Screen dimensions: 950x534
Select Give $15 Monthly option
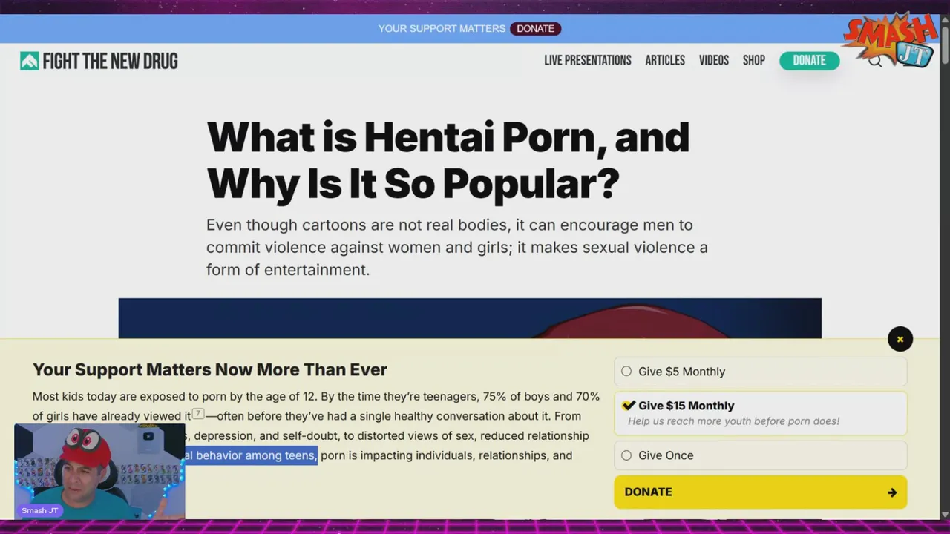tap(760, 412)
